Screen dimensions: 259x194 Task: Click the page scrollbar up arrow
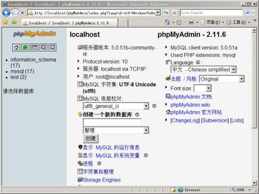point(254,30)
